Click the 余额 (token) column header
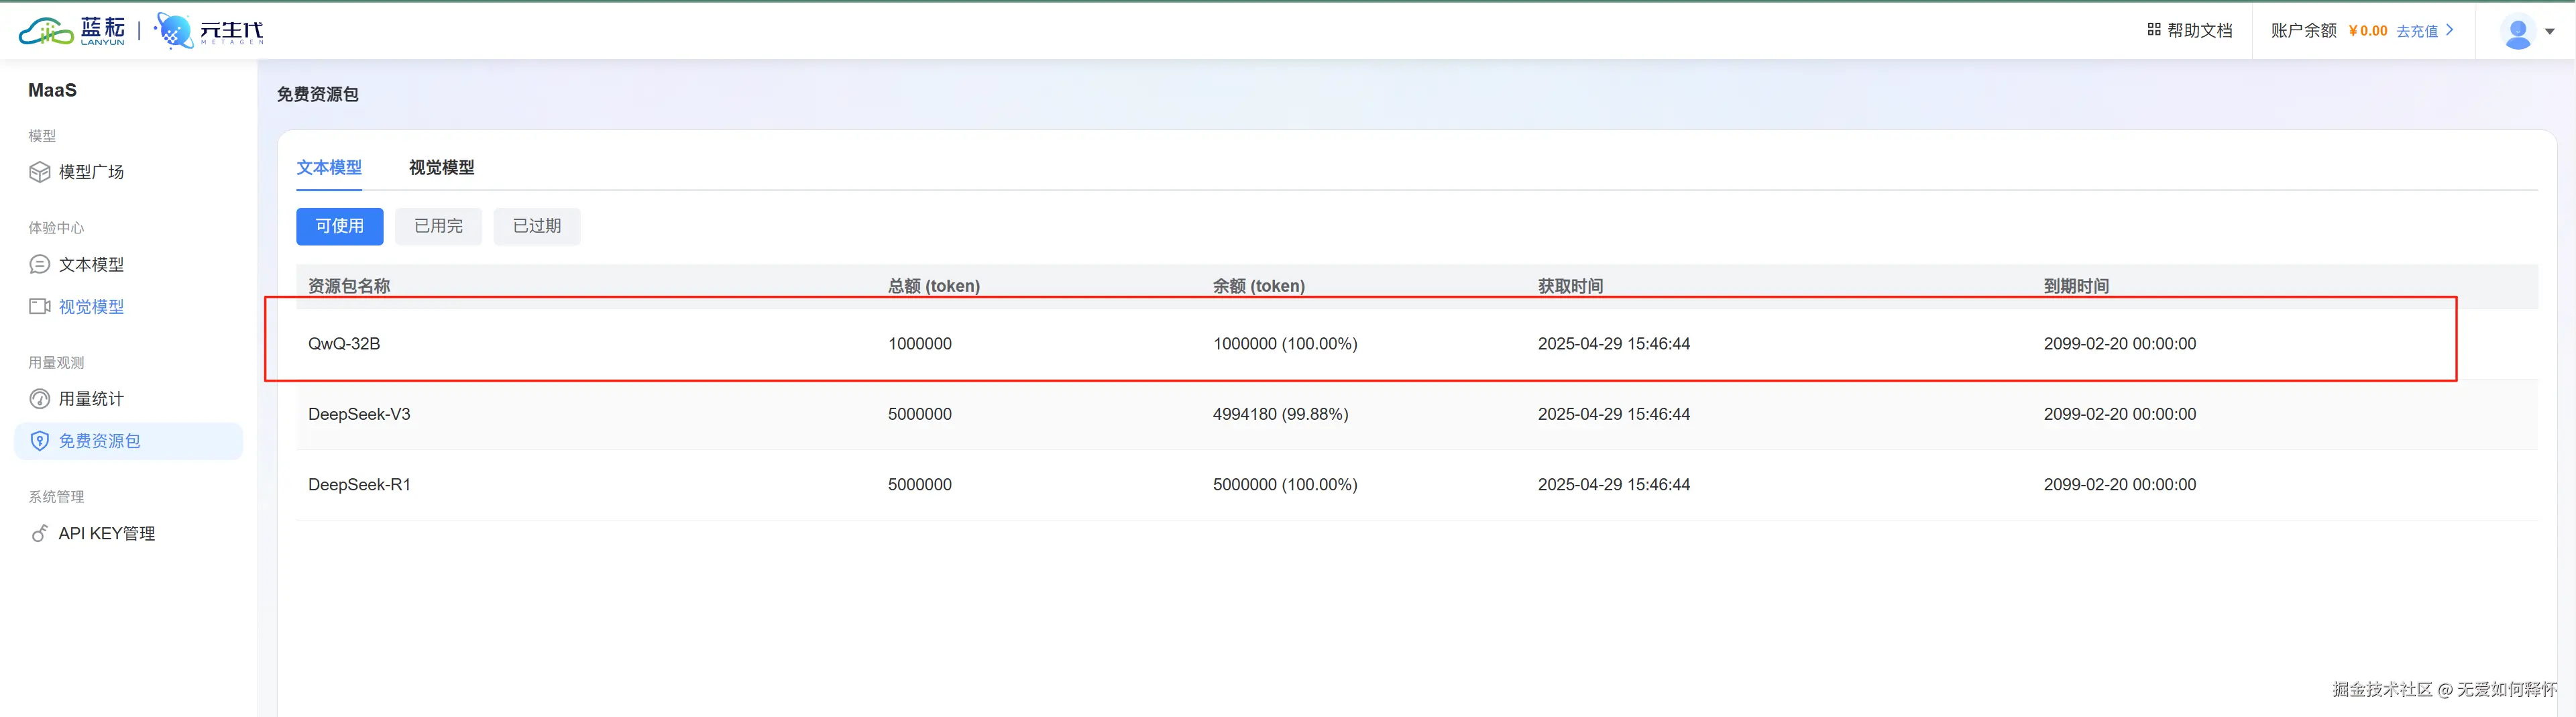Viewport: 2576px width, 717px height. (x=1259, y=286)
